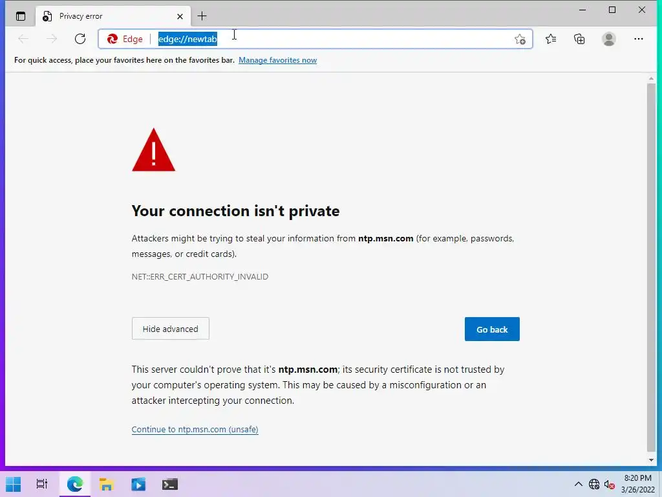Click the Go back button

tap(492, 329)
